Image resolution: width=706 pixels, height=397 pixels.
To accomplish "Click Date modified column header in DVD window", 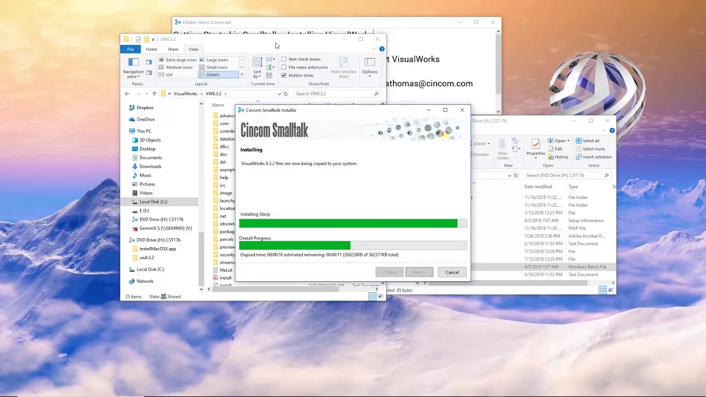I will coord(538,187).
